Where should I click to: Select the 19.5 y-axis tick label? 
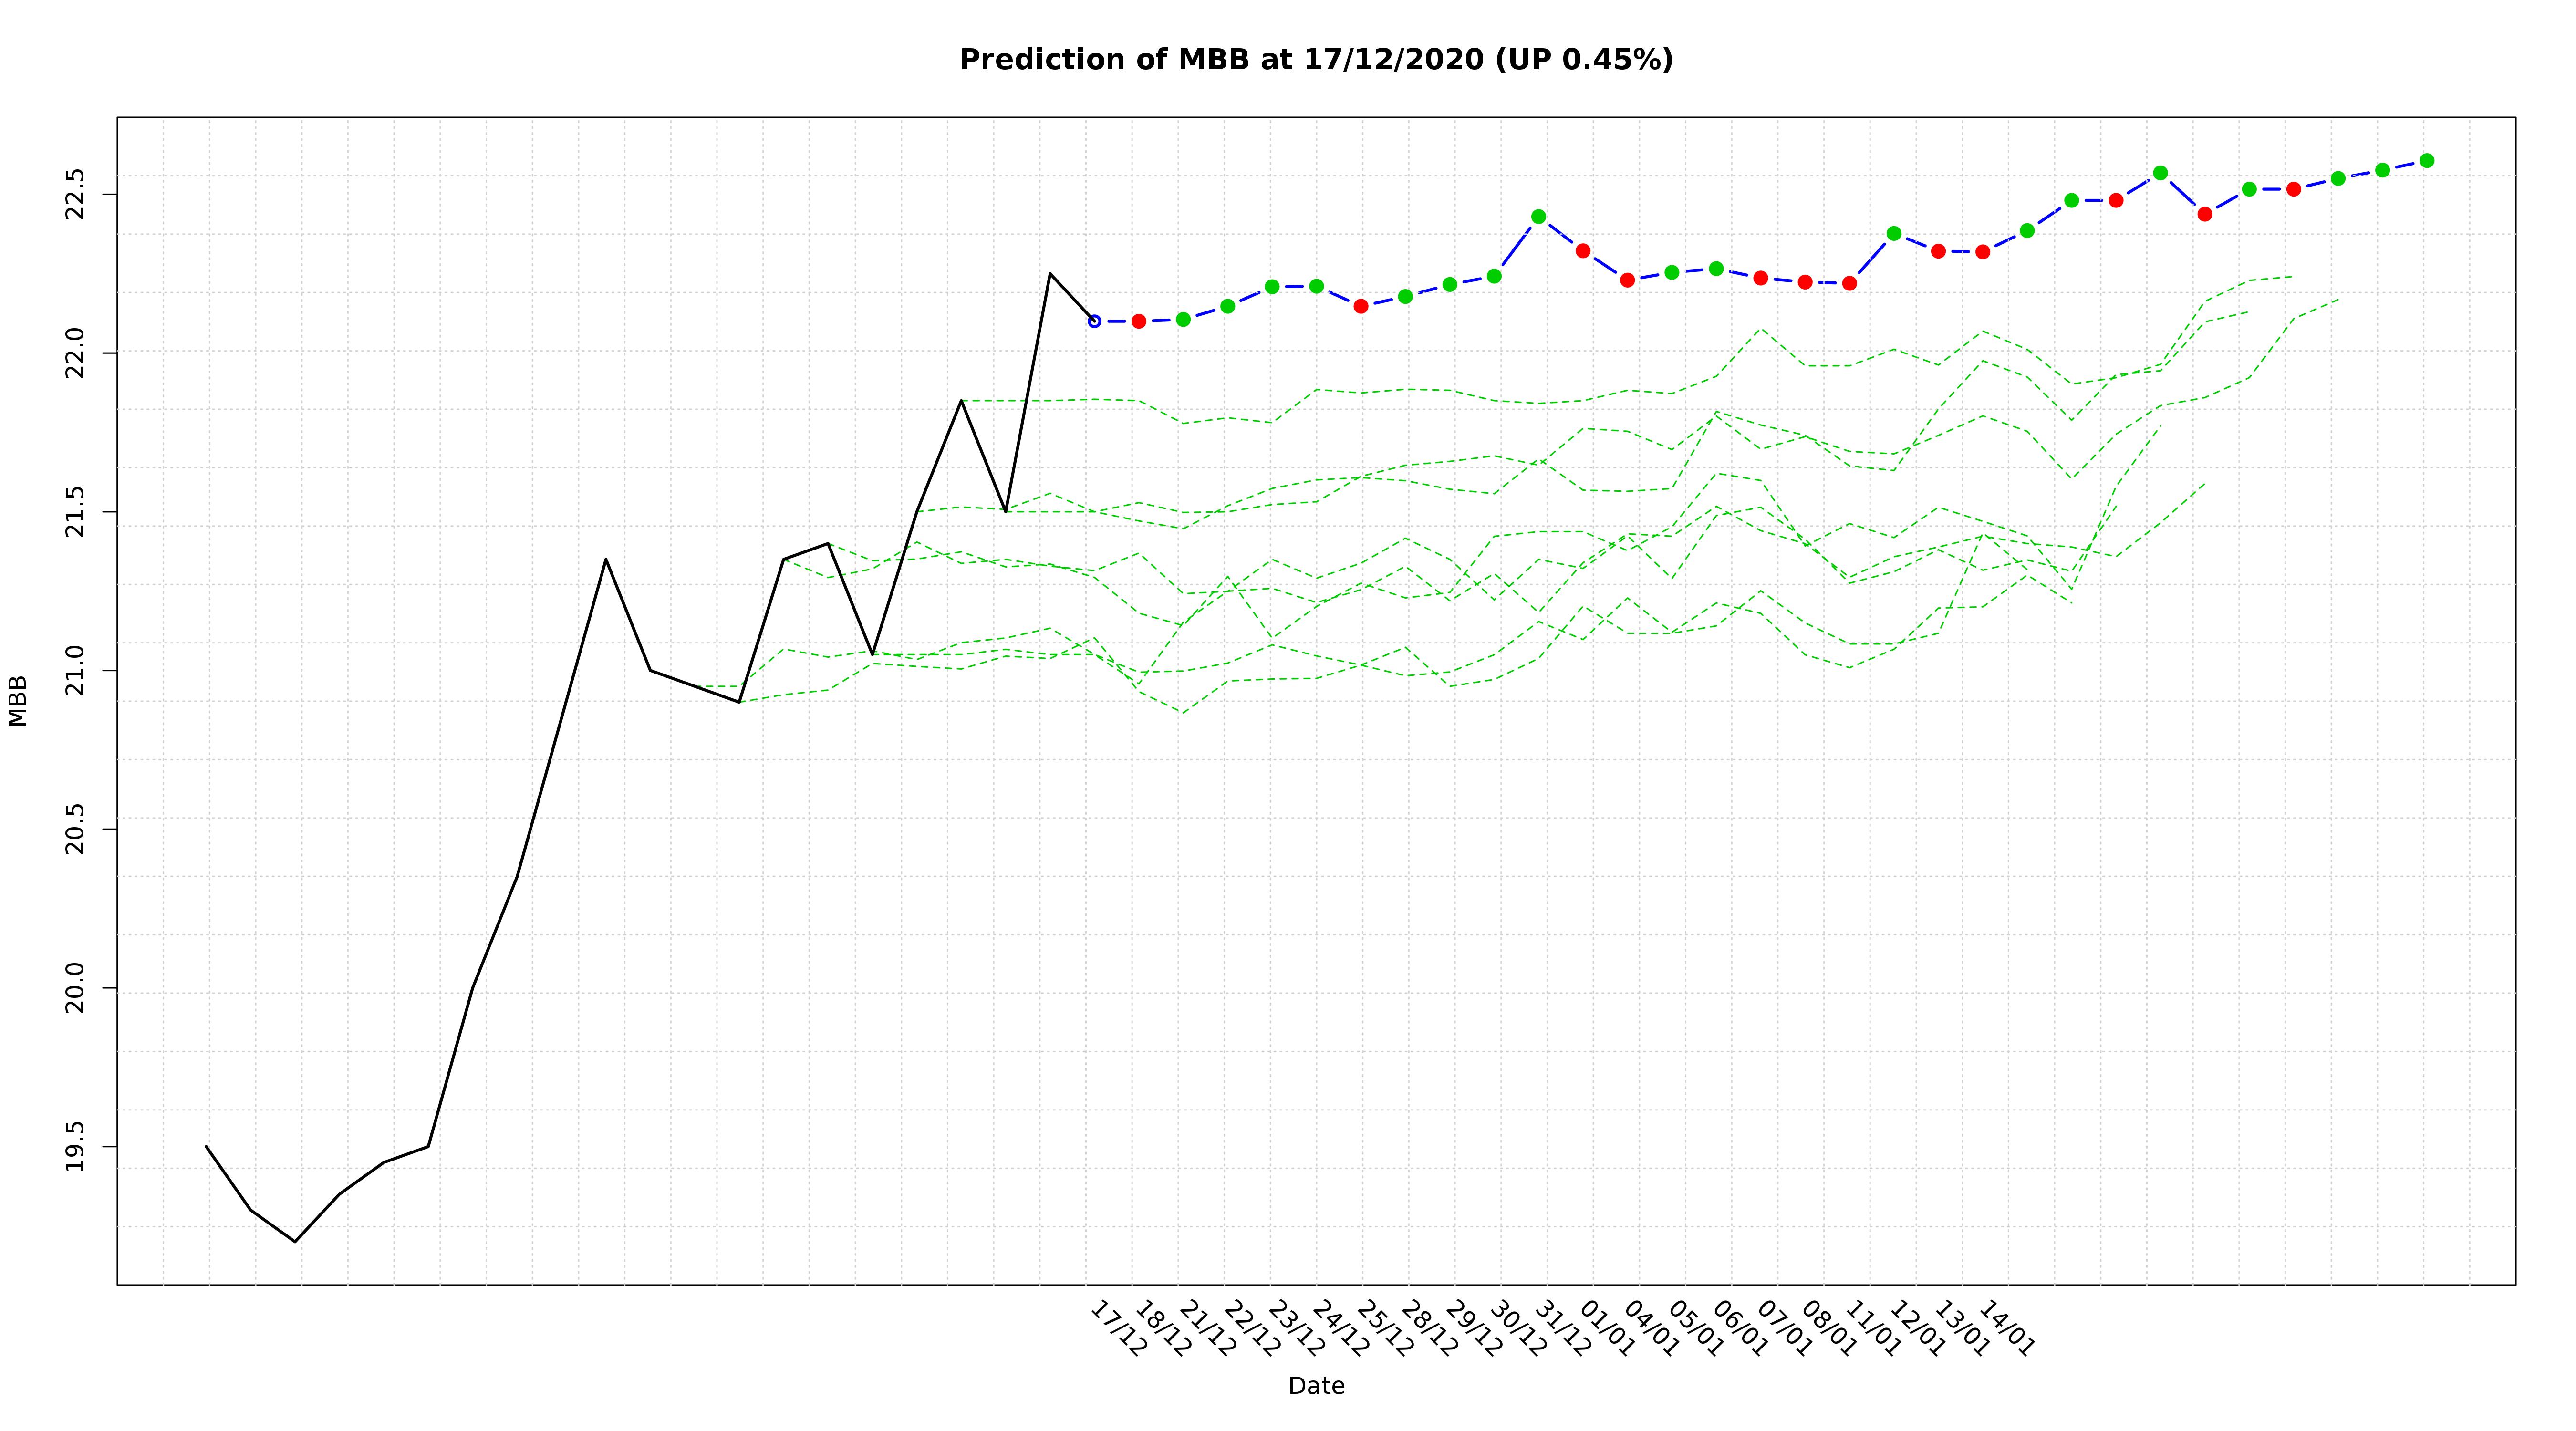(x=76, y=1146)
